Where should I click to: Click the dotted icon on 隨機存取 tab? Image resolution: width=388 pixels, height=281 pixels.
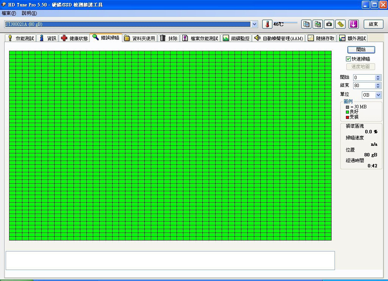click(x=311, y=38)
